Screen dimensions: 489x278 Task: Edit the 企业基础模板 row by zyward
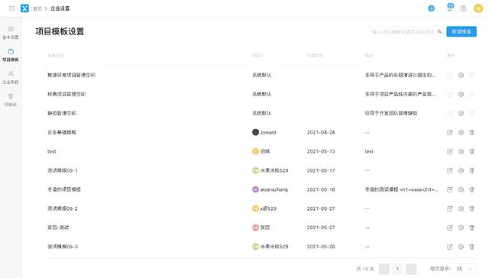(x=450, y=132)
